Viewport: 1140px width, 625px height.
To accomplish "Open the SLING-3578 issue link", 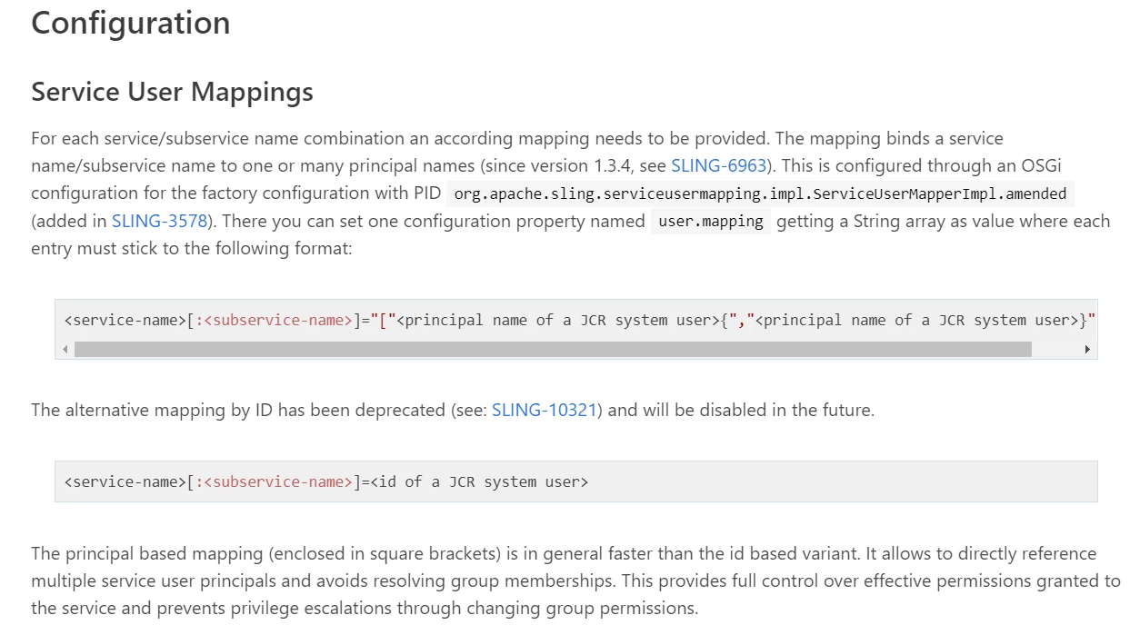I will click(160, 221).
